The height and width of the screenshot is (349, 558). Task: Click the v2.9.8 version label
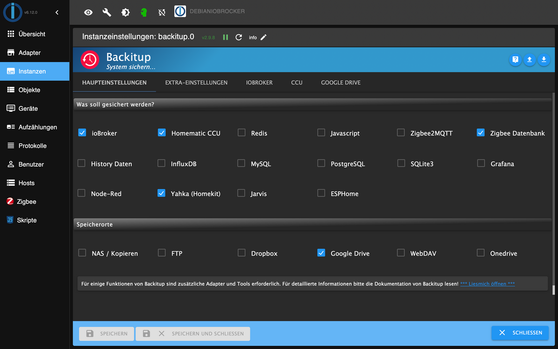tap(208, 38)
